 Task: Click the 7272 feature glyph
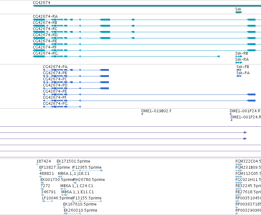[x=42, y=189]
